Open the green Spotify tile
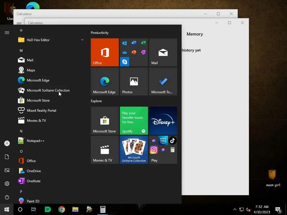Screen dimensions: 287x215 click(x=134, y=121)
